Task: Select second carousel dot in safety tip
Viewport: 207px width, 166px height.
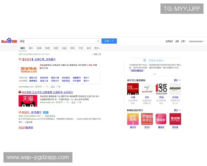Action: point(156,74)
